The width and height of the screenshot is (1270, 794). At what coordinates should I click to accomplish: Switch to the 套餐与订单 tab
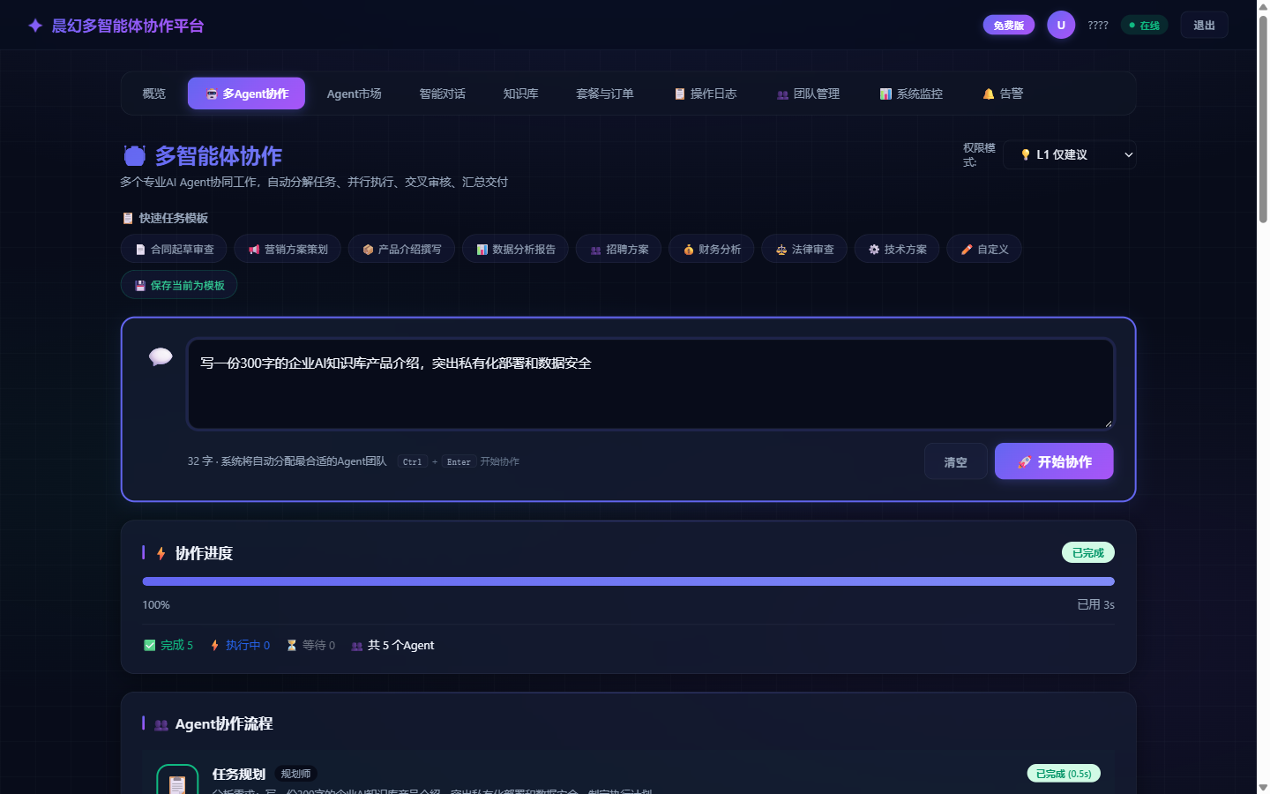click(604, 94)
